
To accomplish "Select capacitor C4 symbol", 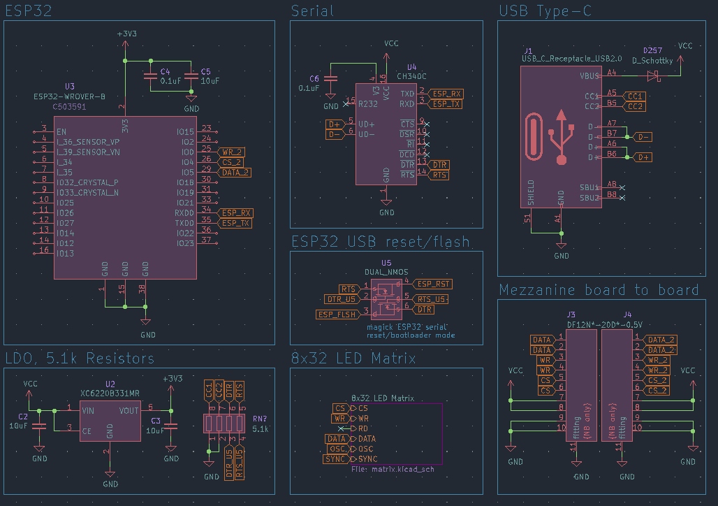I will [x=151, y=76].
